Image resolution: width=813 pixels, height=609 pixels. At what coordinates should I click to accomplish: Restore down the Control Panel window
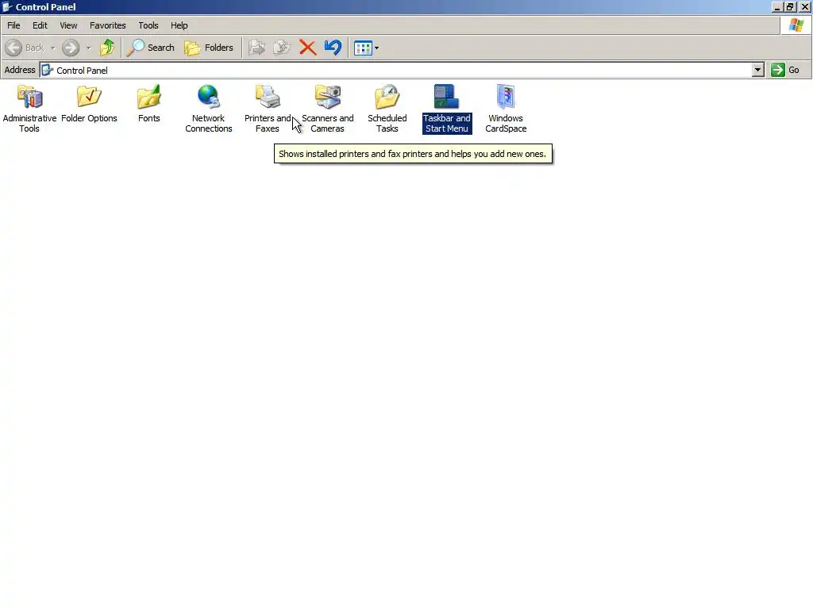click(790, 6)
